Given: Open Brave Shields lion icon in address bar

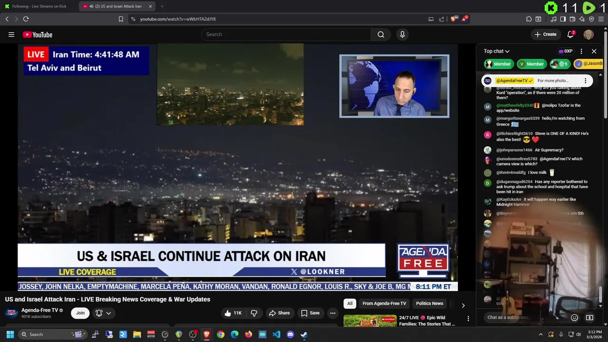Looking at the screenshot, I should (454, 19).
